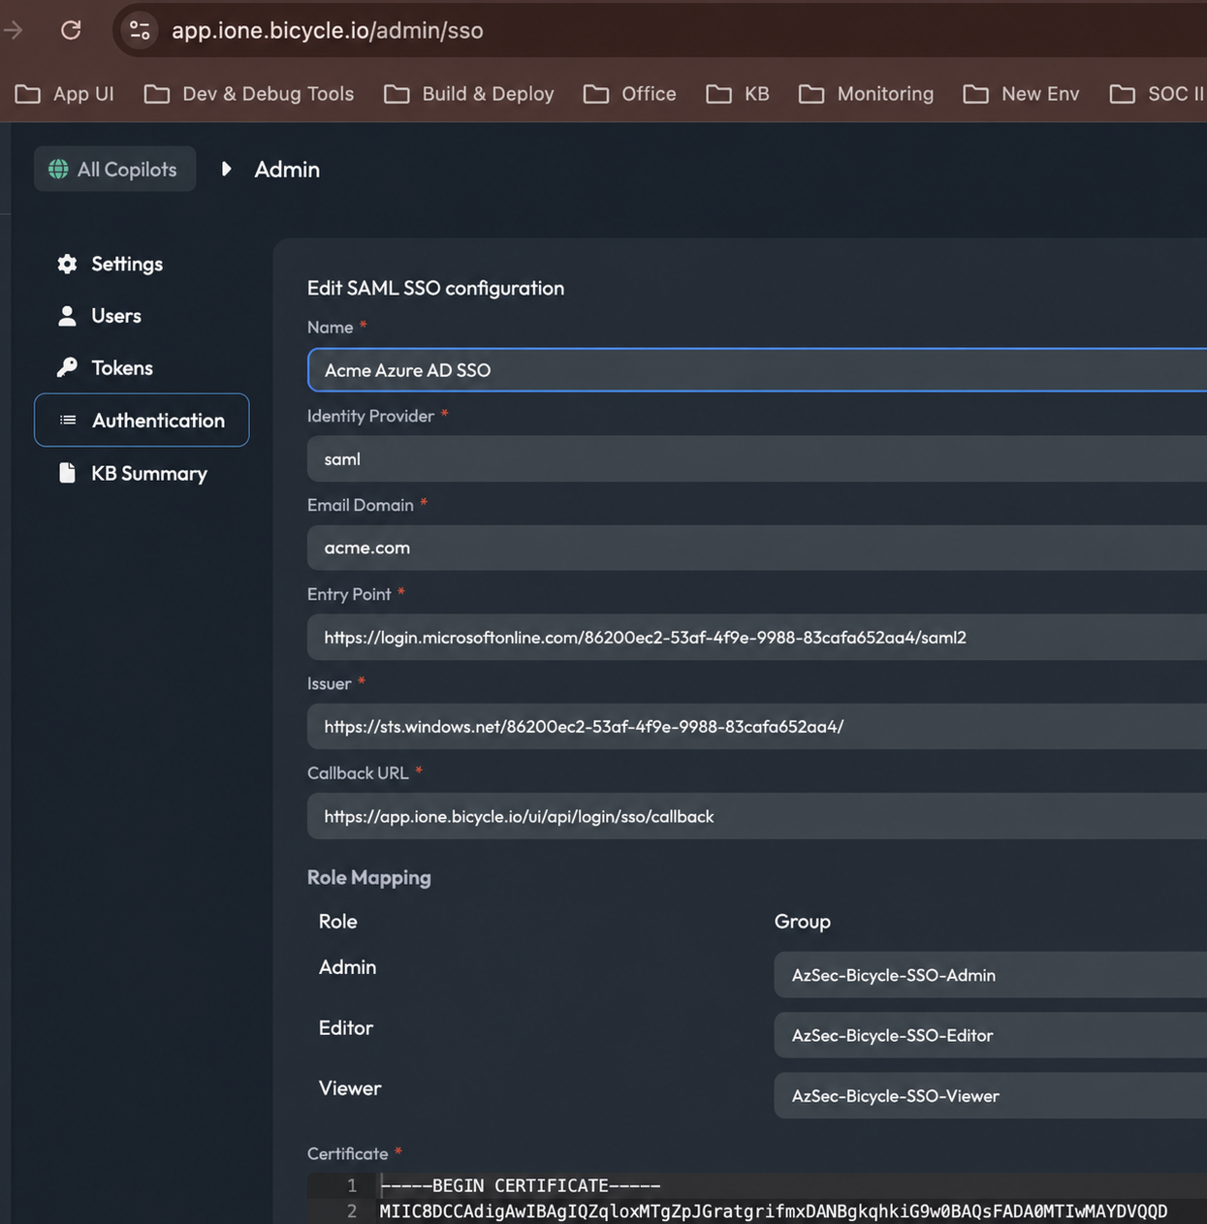The width and height of the screenshot is (1207, 1224).
Task: Open the Monitoring bookmark folder
Action: (x=867, y=94)
